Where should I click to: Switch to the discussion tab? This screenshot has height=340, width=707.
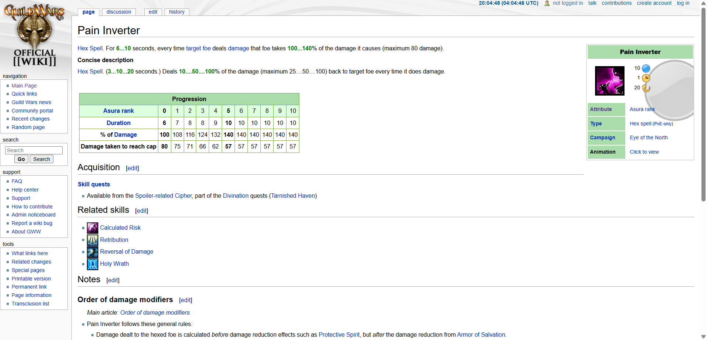[119, 12]
